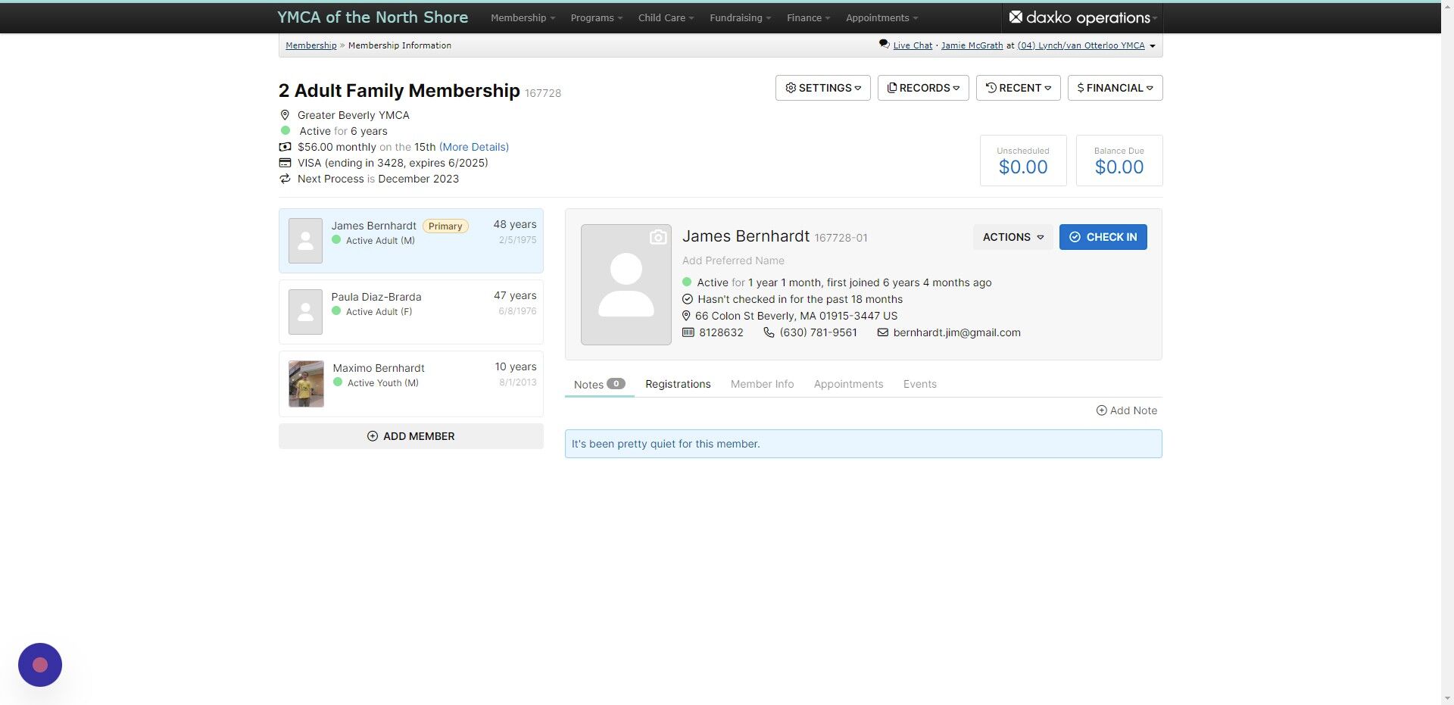
Task: Click the CHECK IN button
Action: point(1103,237)
